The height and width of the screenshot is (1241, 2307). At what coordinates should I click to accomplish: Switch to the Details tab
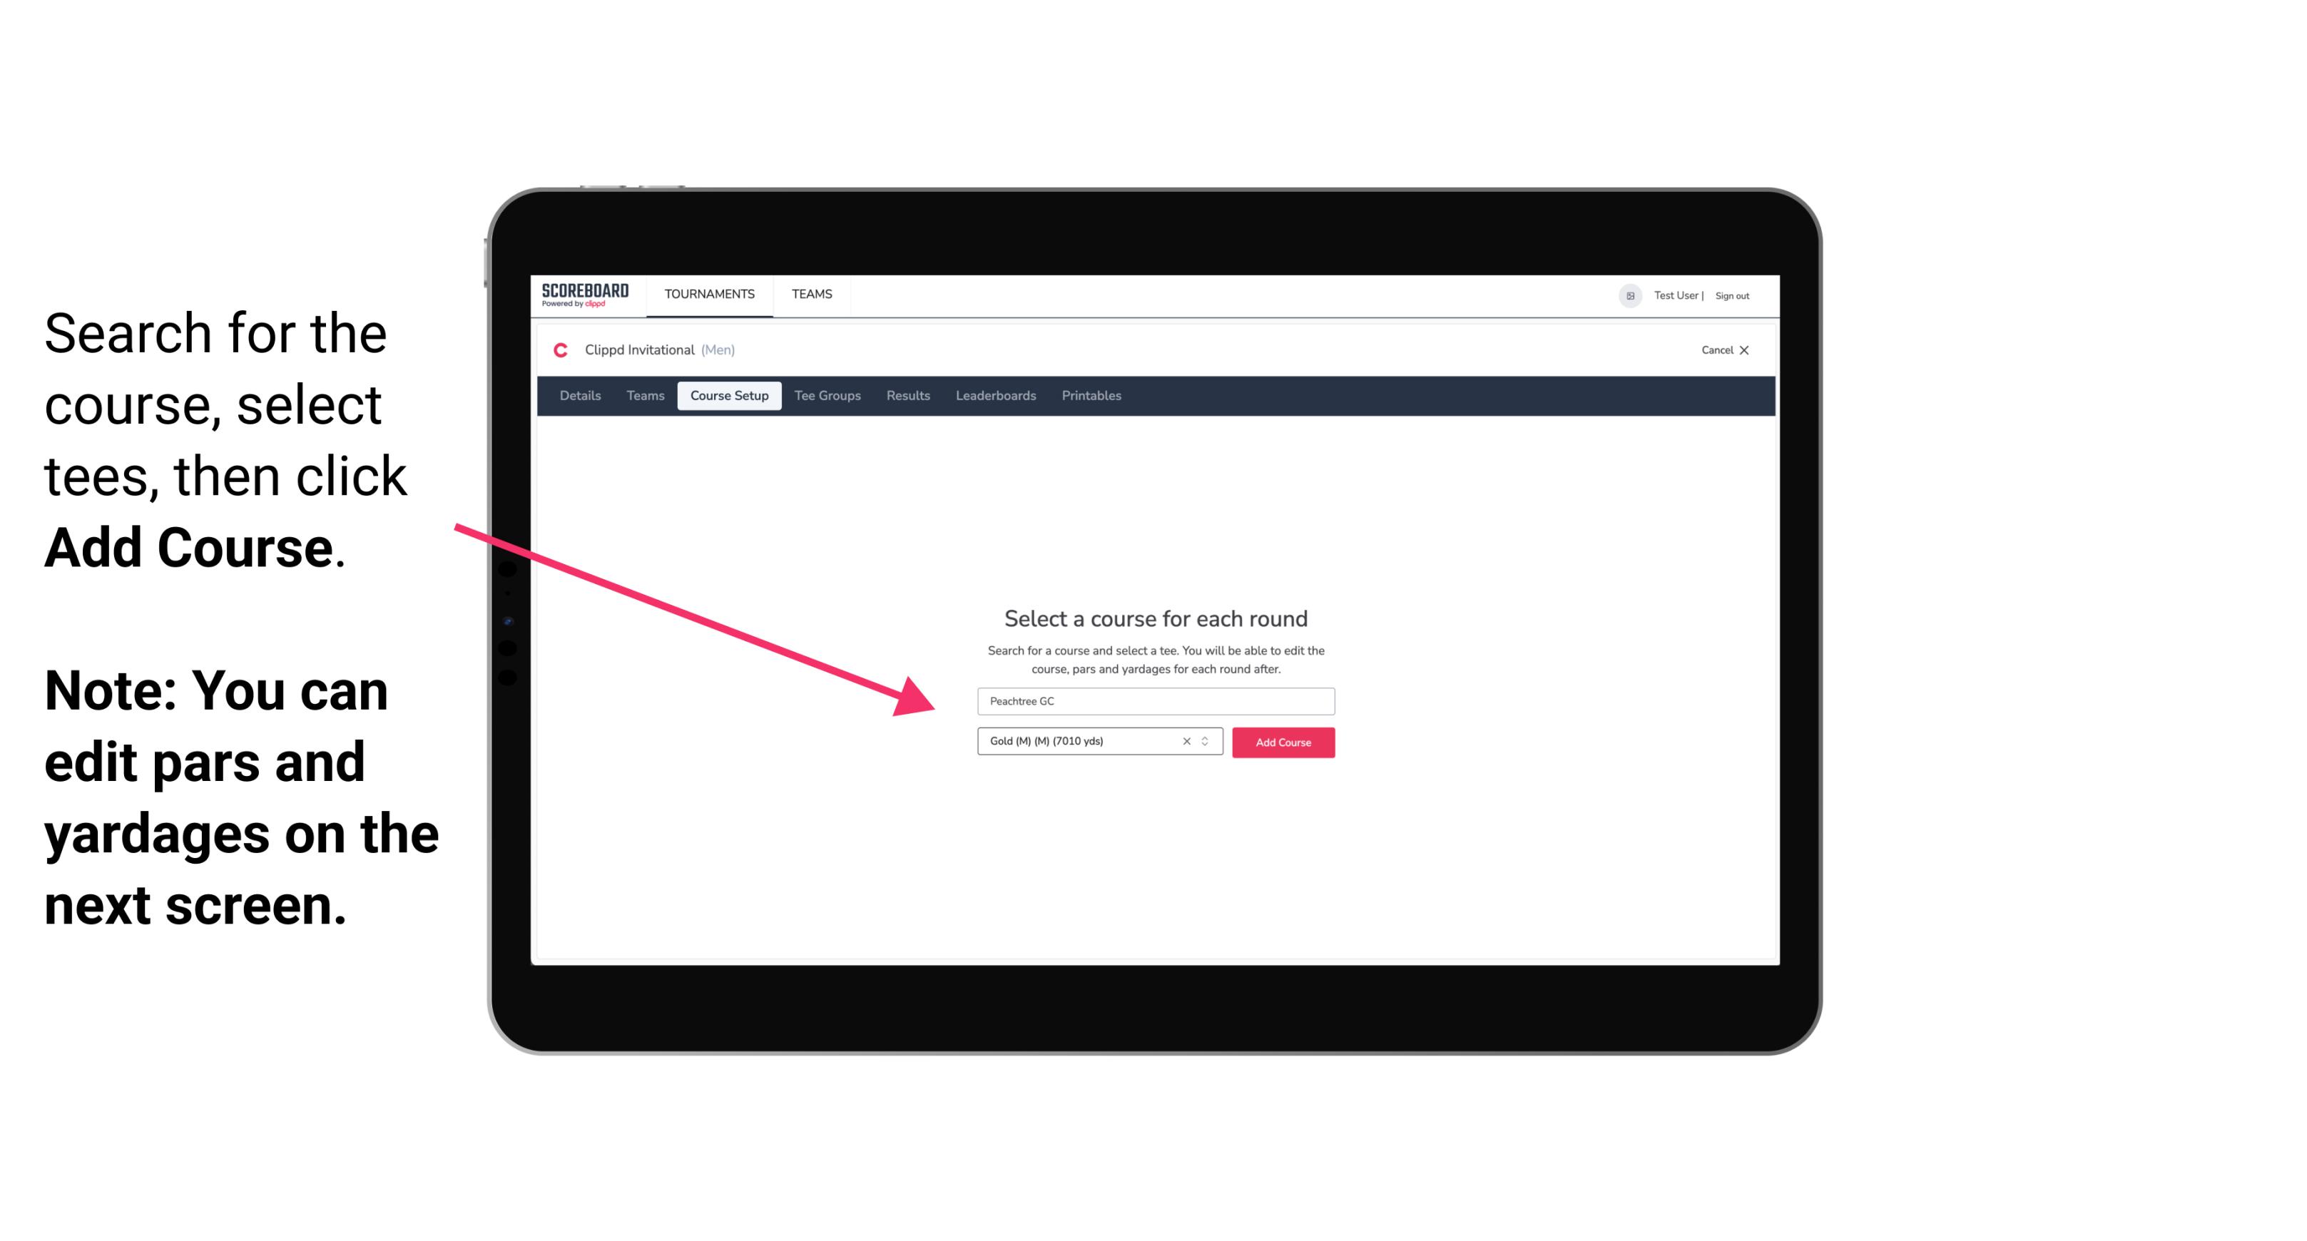[579, 396]
